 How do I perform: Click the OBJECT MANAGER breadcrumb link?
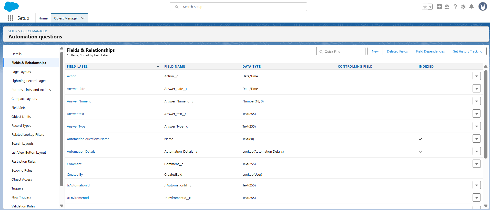tap(34, 31)
